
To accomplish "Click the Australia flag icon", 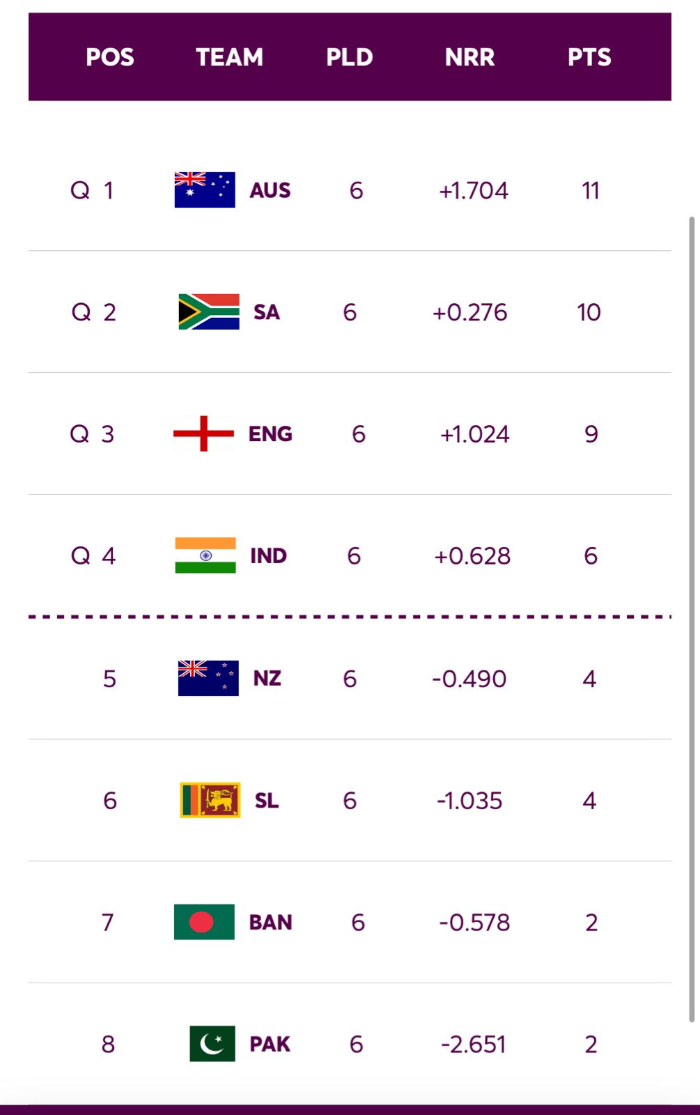I will (x=204, y=190).
